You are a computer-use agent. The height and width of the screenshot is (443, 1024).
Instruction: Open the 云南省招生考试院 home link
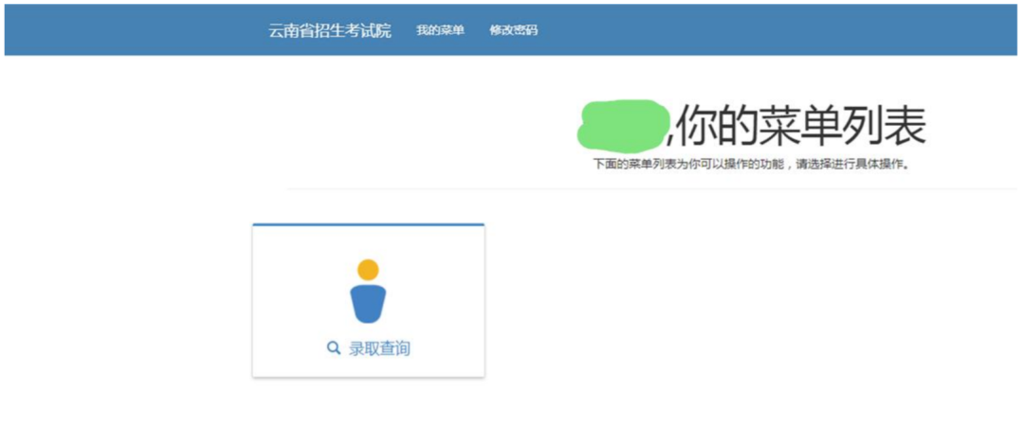[x=330, y=30]
